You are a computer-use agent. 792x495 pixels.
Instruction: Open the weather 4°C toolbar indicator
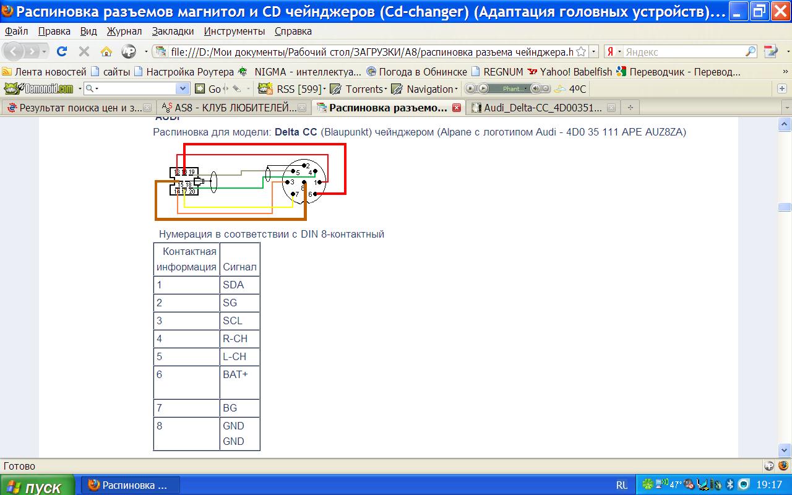[571, 88]
